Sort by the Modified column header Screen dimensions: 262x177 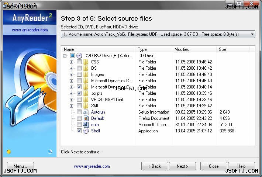[x=194, y=49]
